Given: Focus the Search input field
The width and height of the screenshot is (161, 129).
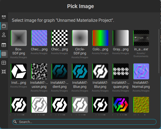Looking at the screenshot, I should [85, 122].
